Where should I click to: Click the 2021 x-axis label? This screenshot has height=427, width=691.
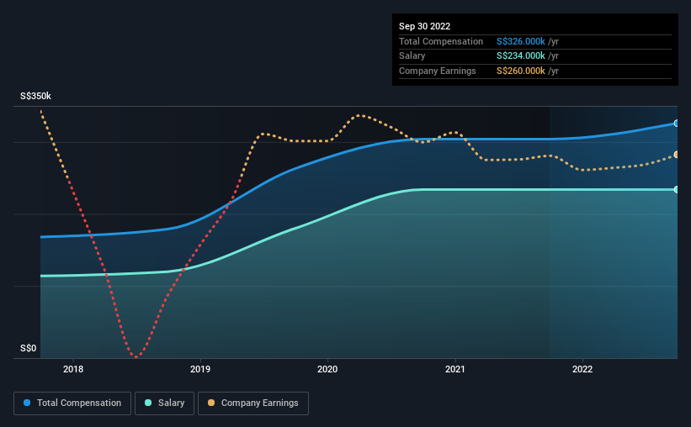(x=454, y=369)
